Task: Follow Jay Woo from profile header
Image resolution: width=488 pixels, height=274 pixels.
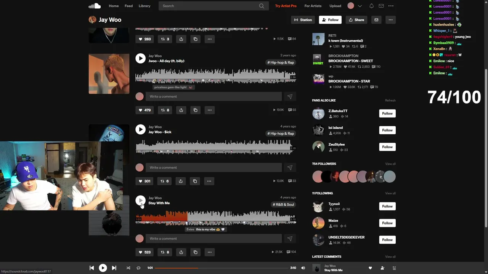Action: click(330, 20)
